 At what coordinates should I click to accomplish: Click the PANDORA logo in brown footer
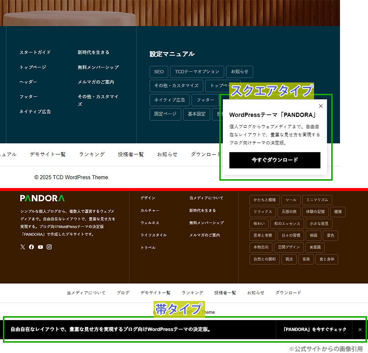click(42, 198)
